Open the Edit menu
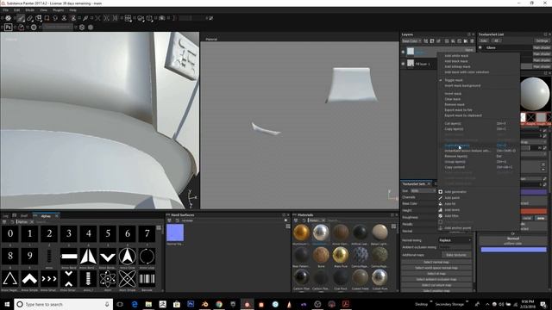The image size is (552, 310). coord(16,10)
